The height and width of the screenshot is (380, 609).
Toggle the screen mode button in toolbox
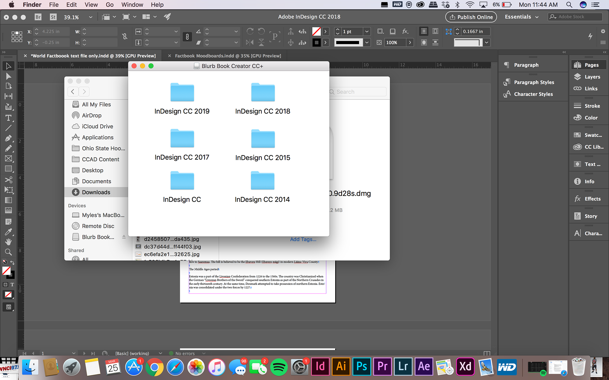coord(9,307)
